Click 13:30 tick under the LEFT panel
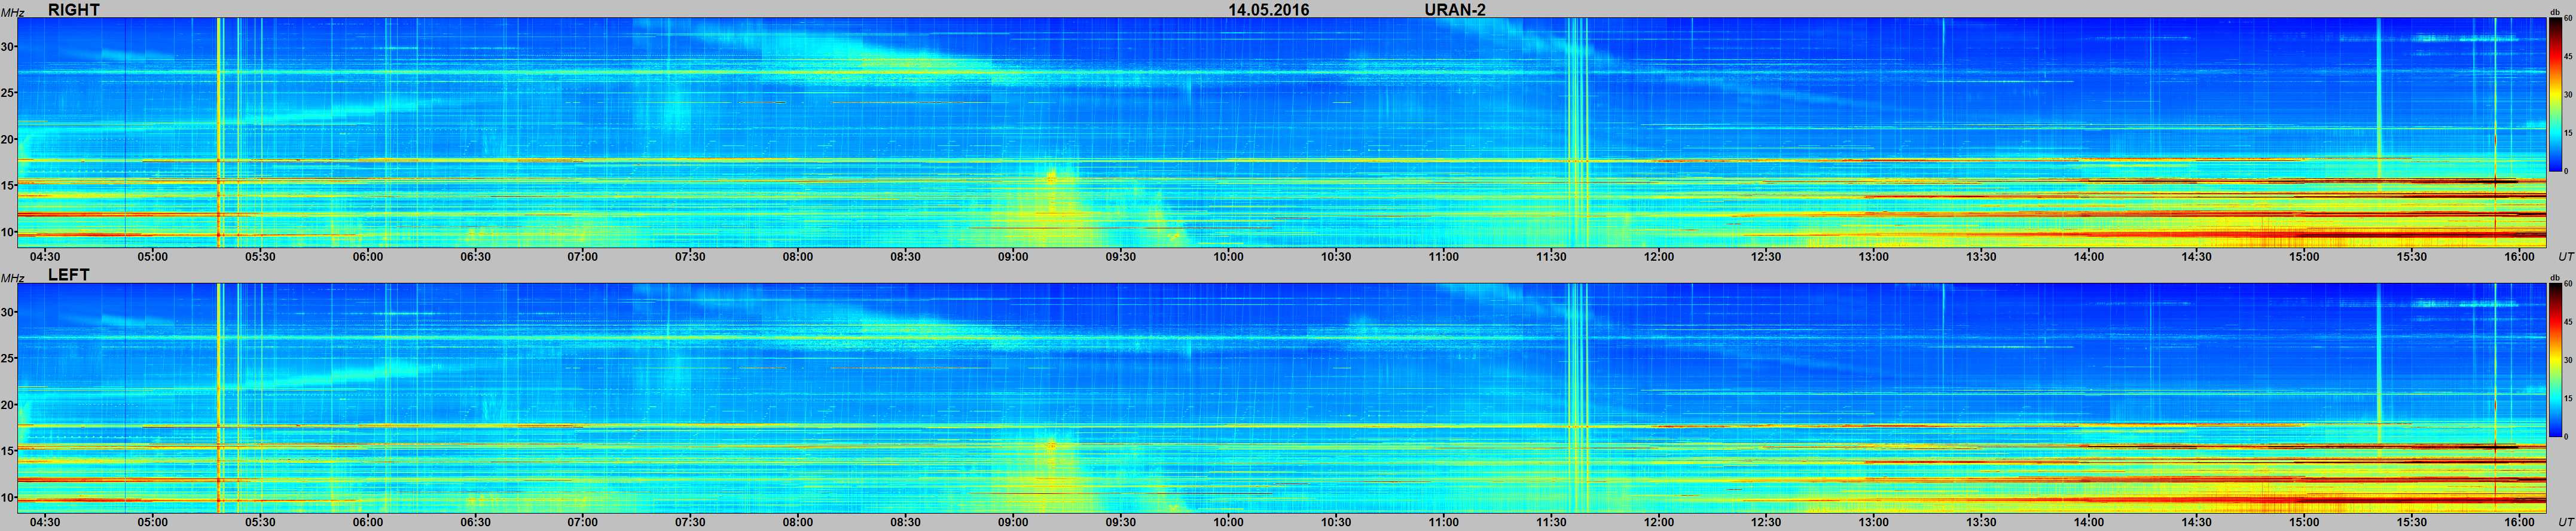The width and height of the screenshot is (2576, 531). [1981, 522]
